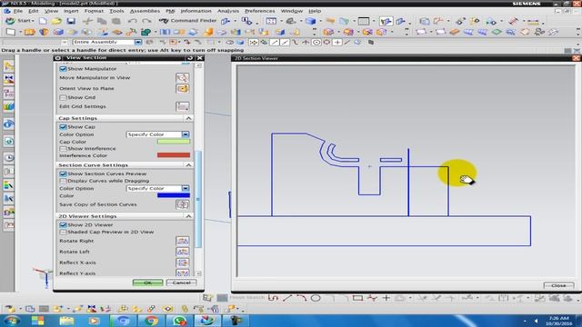The height and width of the screenshot is (327, 582).
Task: Collapse the Cap Settings section
Action: click(x=188, y=118)
